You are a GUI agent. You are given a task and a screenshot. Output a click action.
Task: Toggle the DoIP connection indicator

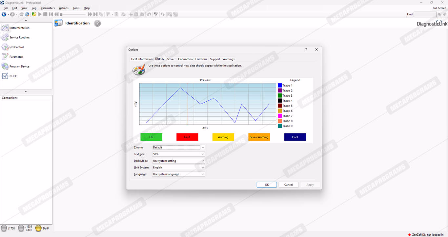[38, 228]
